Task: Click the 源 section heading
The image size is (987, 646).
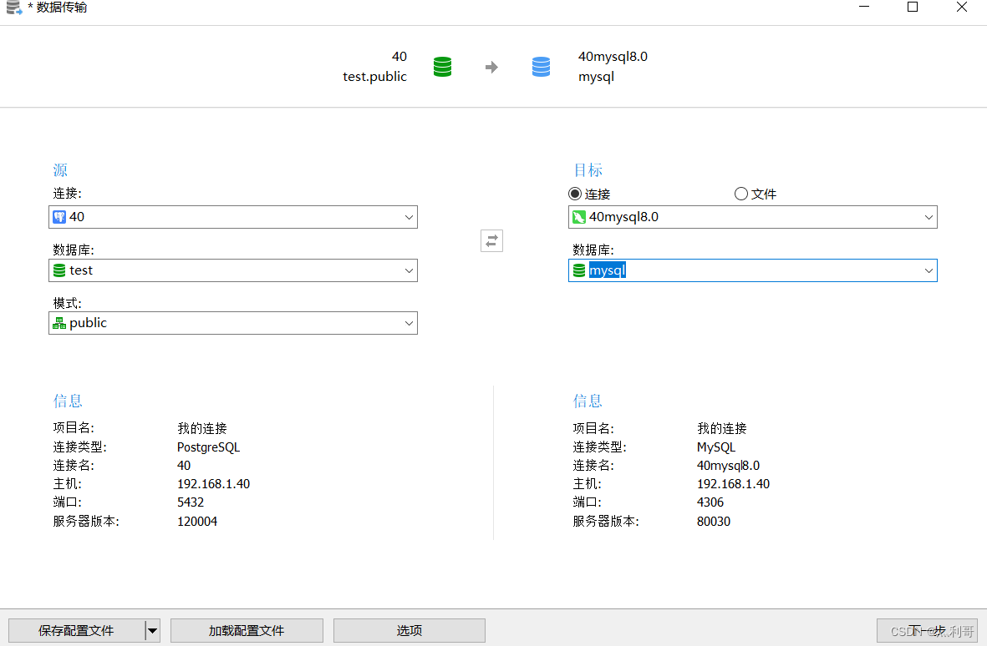Action: 59,169
